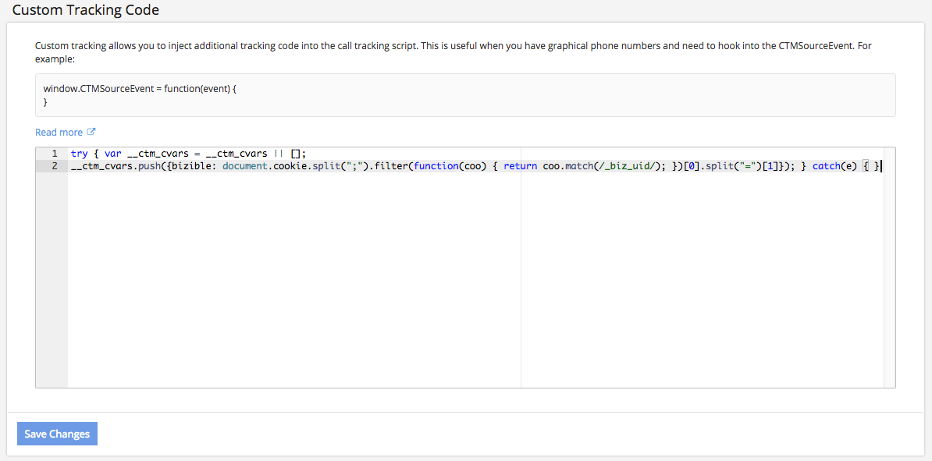Click the 'window.CTMSourceEvent' example code line
The height and width of the screenshot is (461, 932).
(x=141, y=88)
